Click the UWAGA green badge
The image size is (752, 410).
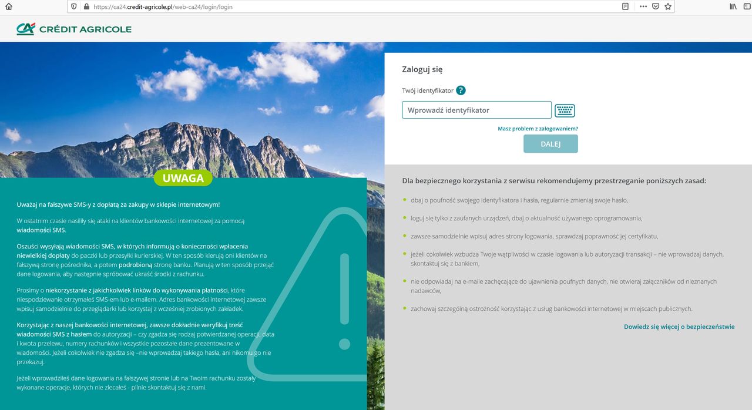[x=183, y=178]
